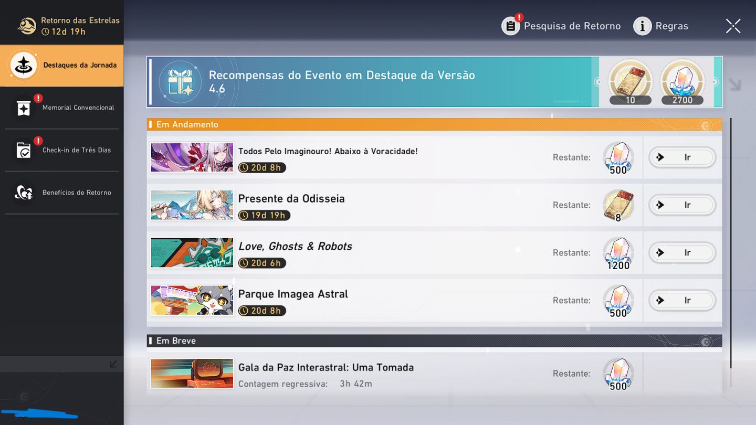Click the Parque Imagea Astral title
Screen dimensions: 756x425
tap(293, 294)
